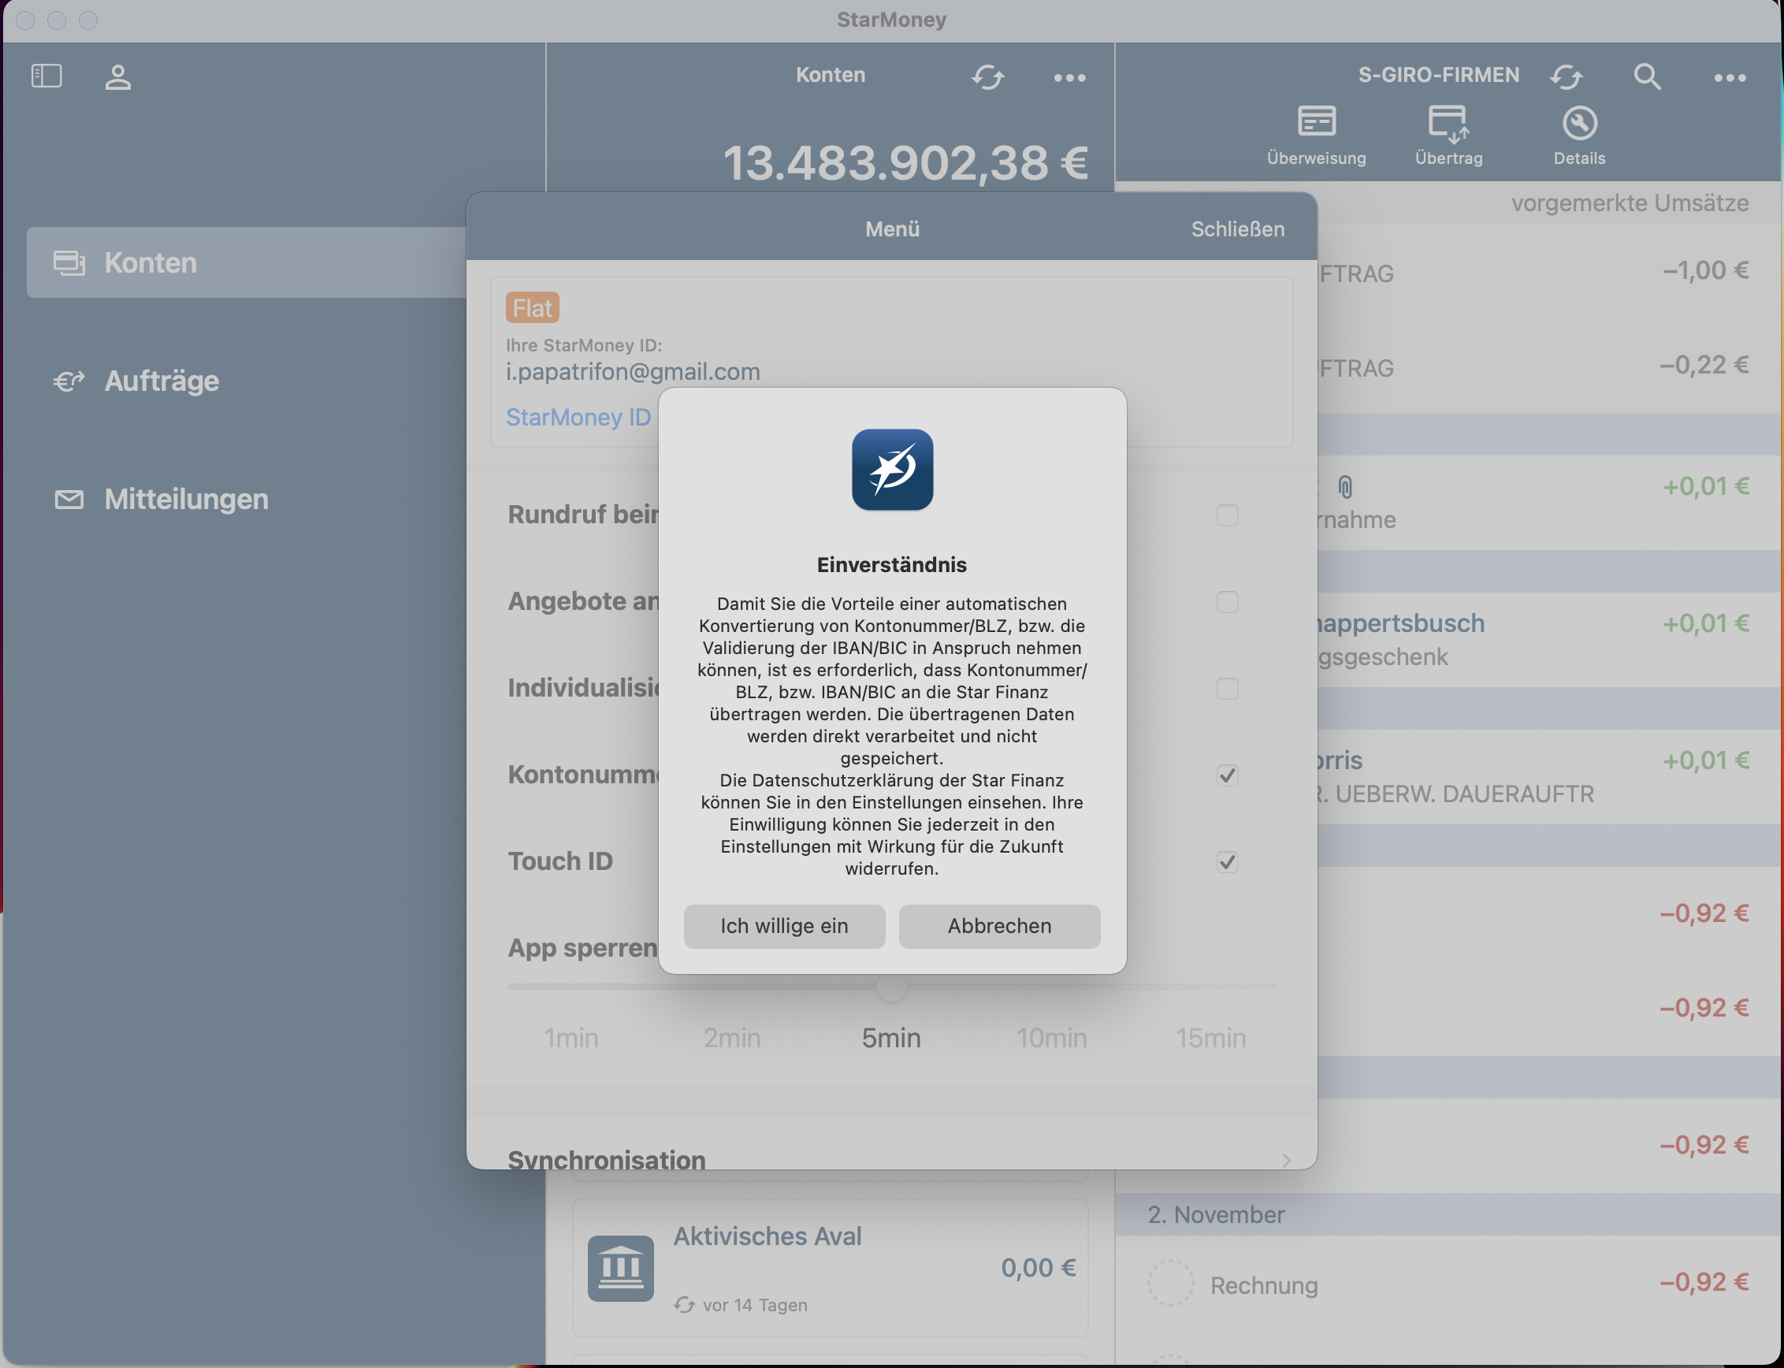The width and height of the screenshot is (1784, 1368).
Task: Click StarMoney app logo in dialog
Action: coord(893,470)
